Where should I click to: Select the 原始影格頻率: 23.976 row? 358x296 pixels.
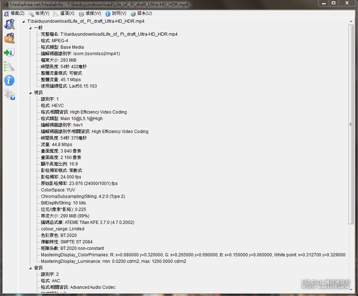(79, 184)
